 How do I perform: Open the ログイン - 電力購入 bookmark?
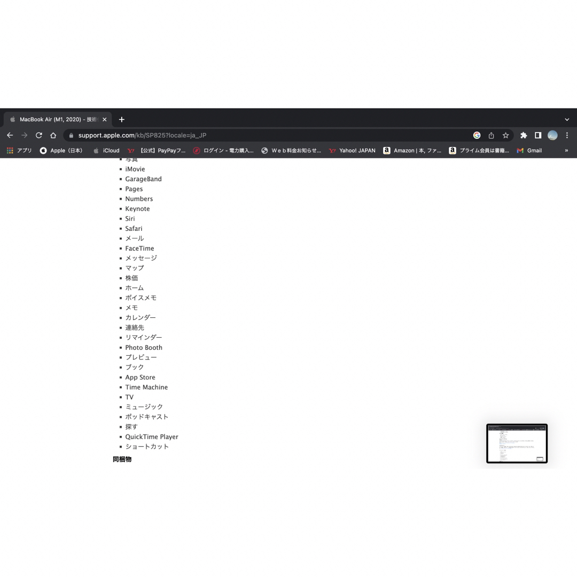223,151
